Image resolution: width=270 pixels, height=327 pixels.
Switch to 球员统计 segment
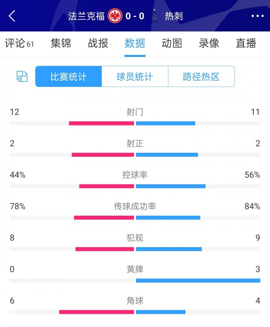pos(135,77)
